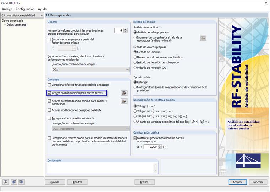
Task: Open settings icon for initial minimum prestress
Action: pyautogui.click(x=124, y=101)
